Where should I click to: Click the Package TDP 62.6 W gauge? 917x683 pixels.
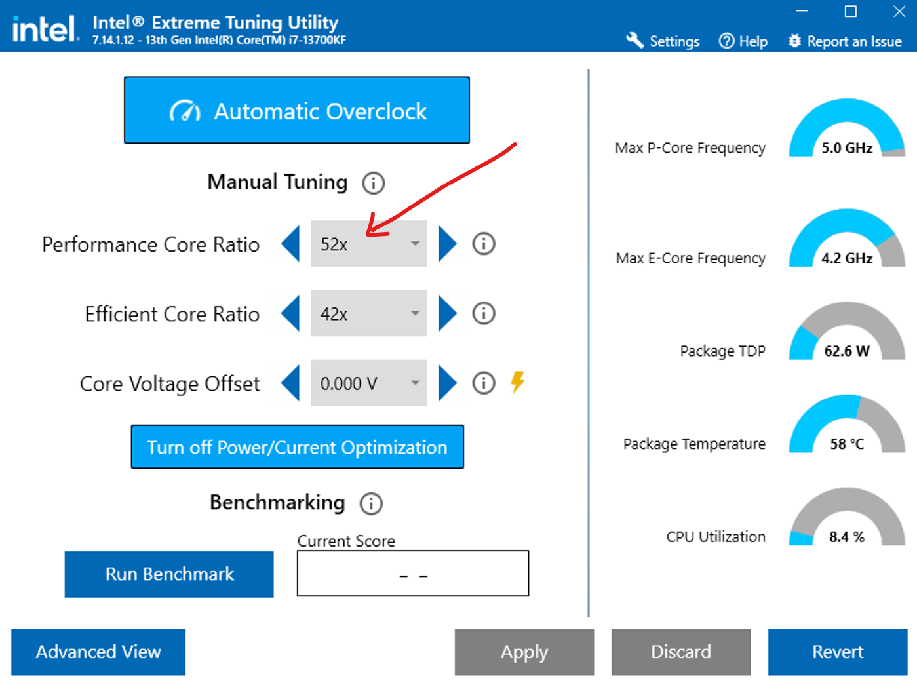(847, 331)
